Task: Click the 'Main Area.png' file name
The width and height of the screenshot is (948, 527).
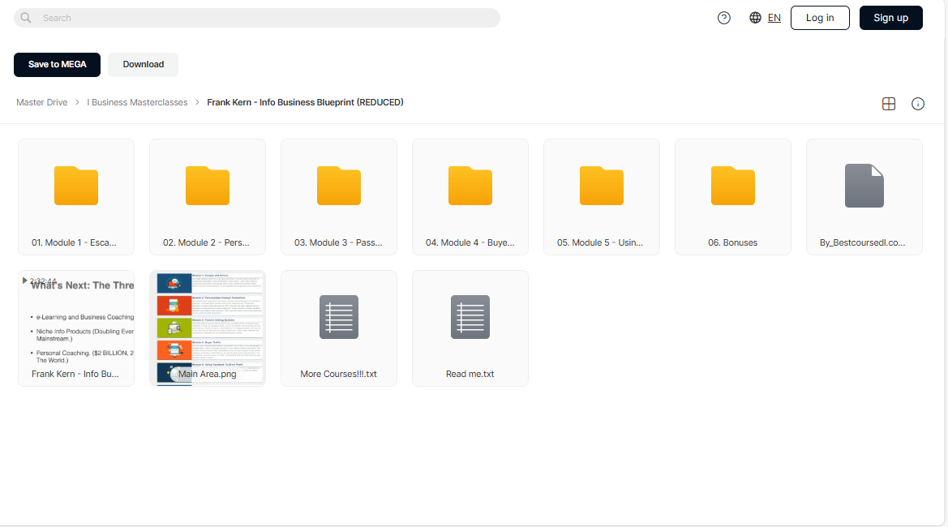Action: [208, 374]
